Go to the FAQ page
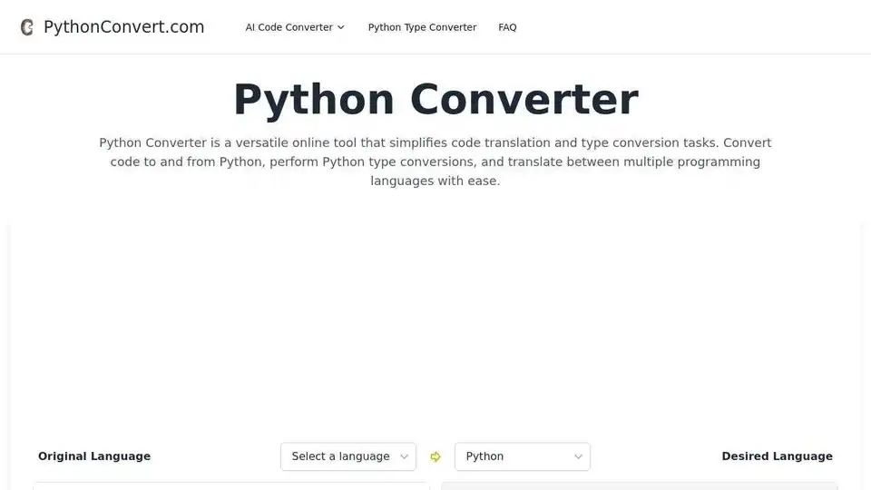 click(x=507, y=27)
